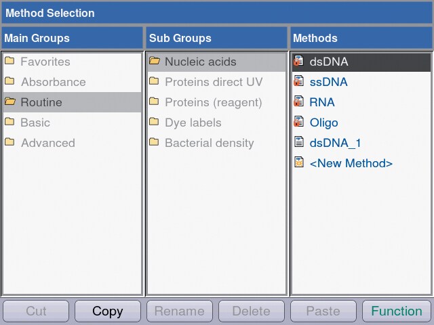Click the Basic folder icon
Image resolution: width=434 pixels, height=325 pixels.
[x=9, y=122]
